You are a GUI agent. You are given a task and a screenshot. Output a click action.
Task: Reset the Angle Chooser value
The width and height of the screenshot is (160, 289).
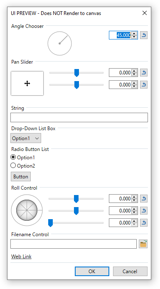144,35
